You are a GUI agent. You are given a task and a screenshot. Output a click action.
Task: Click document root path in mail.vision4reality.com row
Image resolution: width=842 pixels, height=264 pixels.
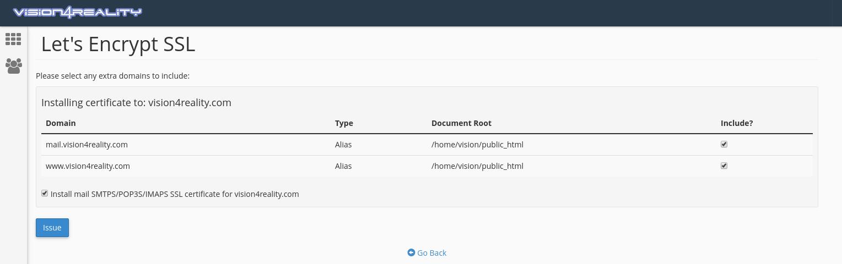click(477, 145)
